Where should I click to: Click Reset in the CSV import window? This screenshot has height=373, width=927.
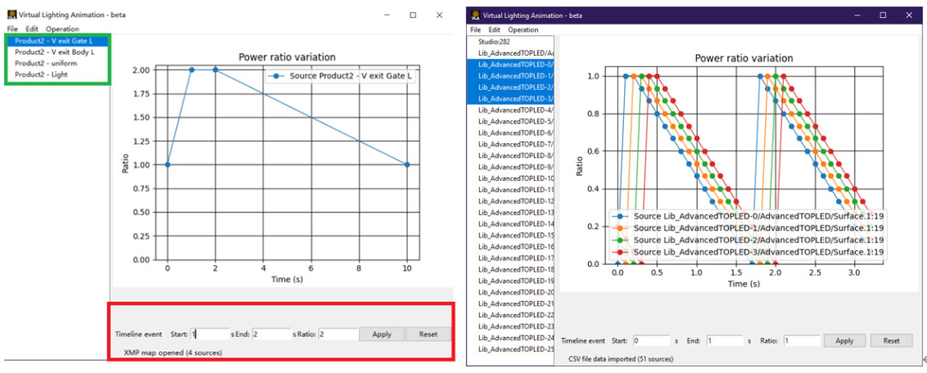tap(890, 340)
